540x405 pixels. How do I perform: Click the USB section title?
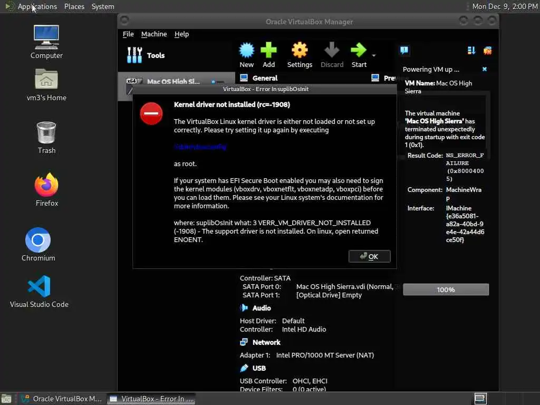pyautogui.click(x=259, y=368)
